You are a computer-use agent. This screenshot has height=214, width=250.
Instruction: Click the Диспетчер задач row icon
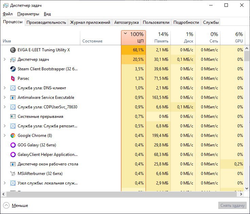click(x=13, y=59)
